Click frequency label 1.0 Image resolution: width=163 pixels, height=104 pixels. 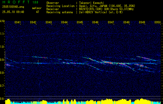[2, 47]
